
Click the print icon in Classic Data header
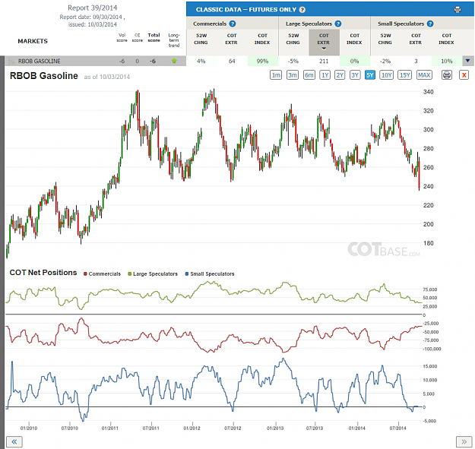tap(457, 10)
